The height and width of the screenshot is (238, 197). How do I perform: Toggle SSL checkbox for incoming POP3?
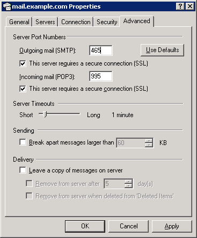tap(23, 89)
